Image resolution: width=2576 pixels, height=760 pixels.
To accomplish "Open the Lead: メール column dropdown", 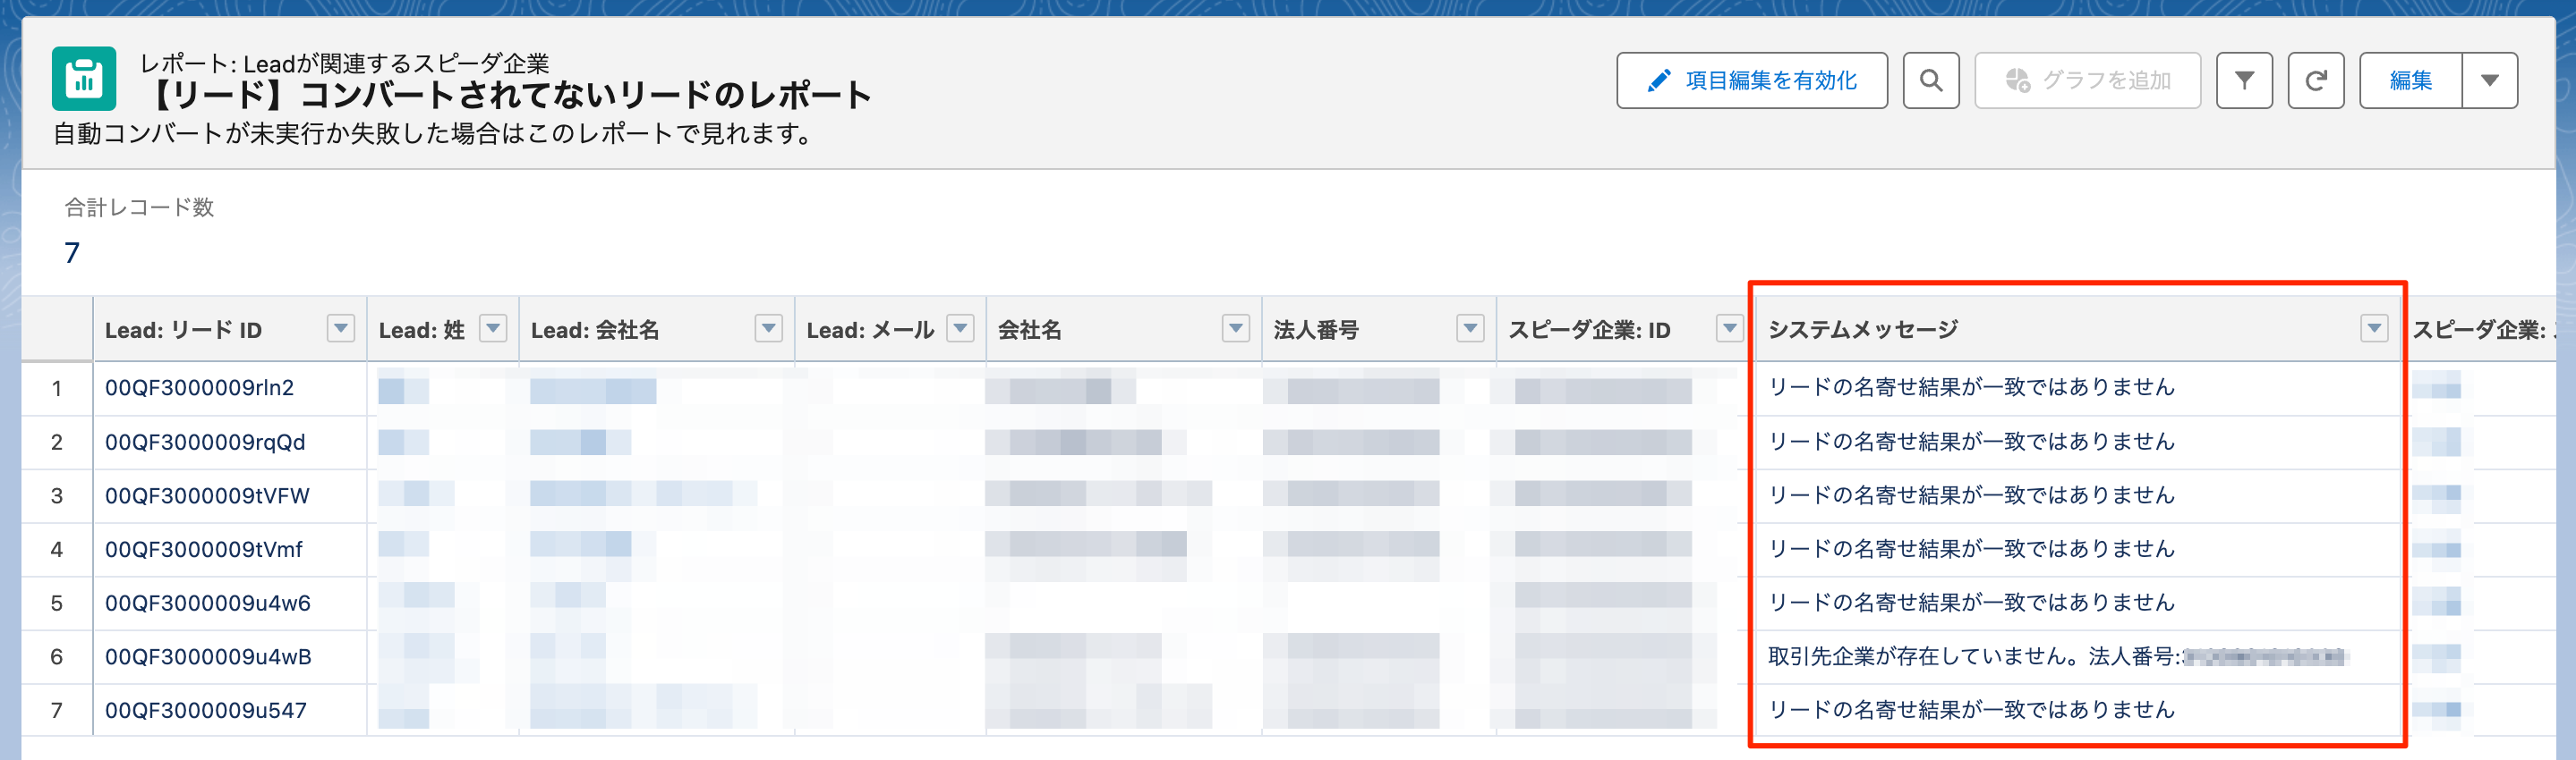I will tap(960, 327).
